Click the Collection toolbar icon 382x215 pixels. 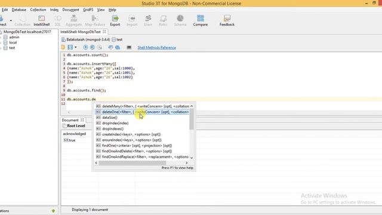pos(23,20)
